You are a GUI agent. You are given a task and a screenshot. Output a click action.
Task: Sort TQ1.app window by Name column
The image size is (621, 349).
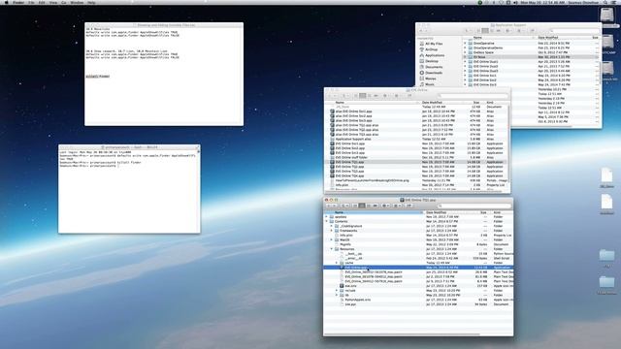click(x=374, y=212)
